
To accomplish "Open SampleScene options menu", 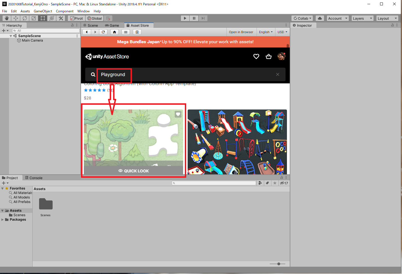I will tap(77, 36).
